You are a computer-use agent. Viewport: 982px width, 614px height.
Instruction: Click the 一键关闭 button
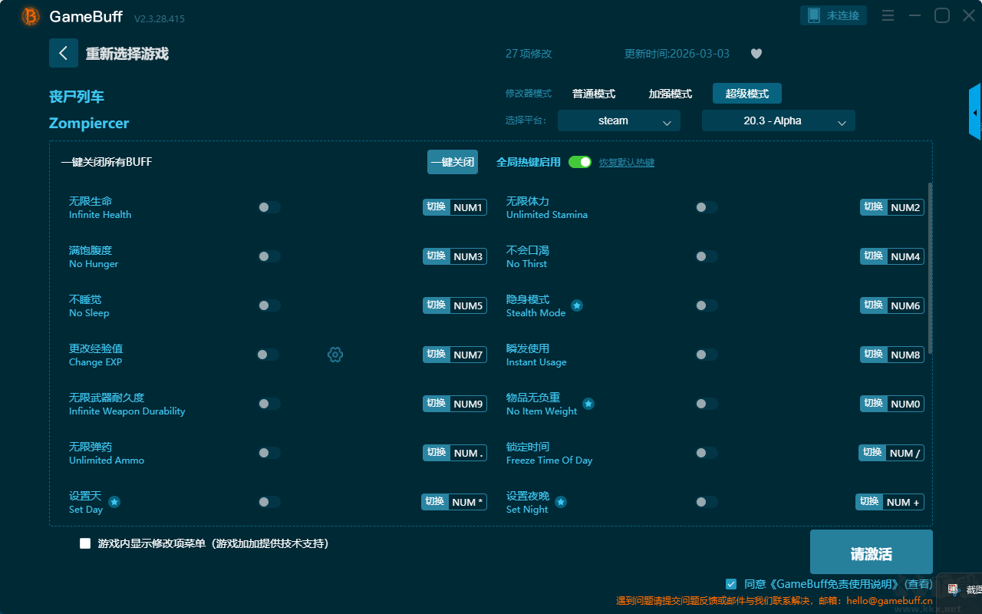point(453,162)
